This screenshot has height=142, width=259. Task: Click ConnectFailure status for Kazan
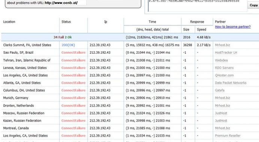tap(74, 121)
